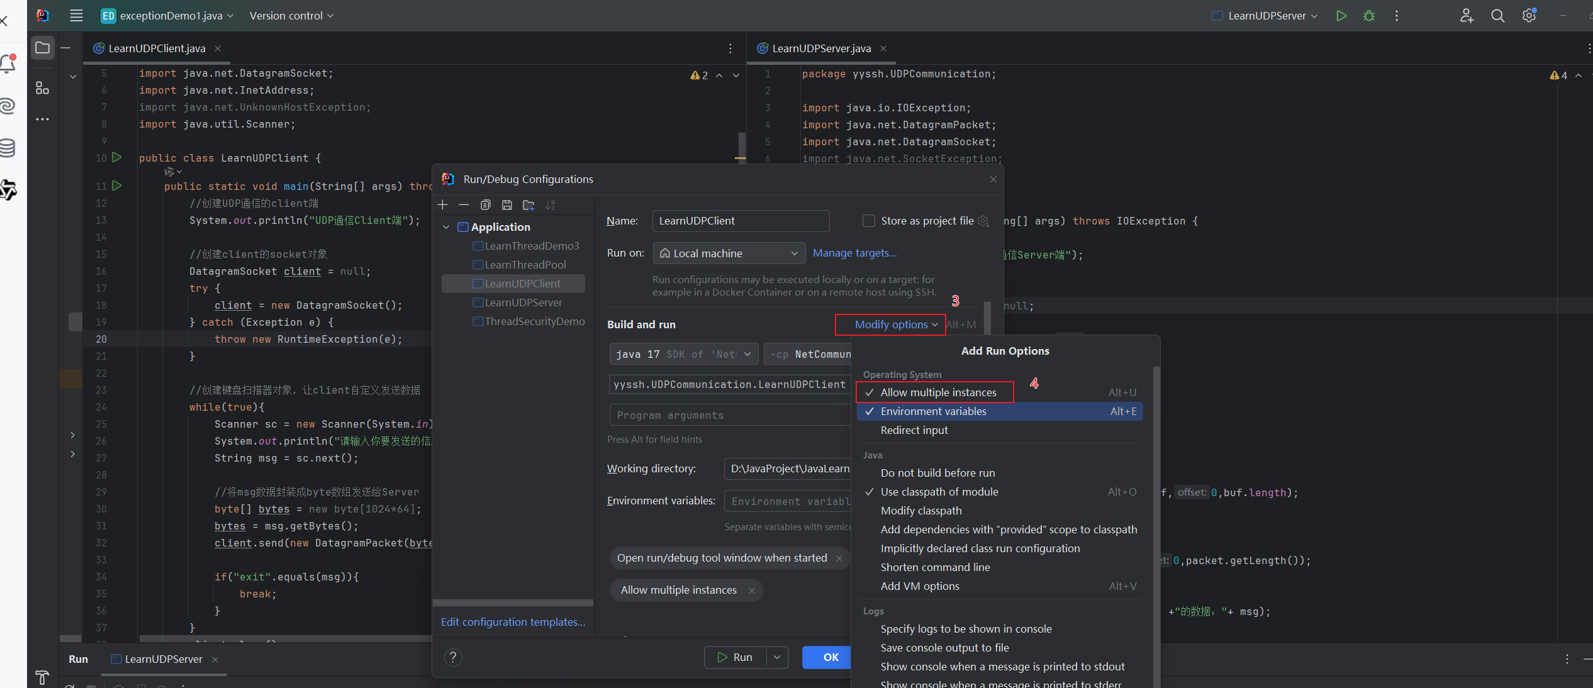Viewport: 1593px width, 688px height.
Task: Click the Program arguments input field
Action: [x=730, y=415]
